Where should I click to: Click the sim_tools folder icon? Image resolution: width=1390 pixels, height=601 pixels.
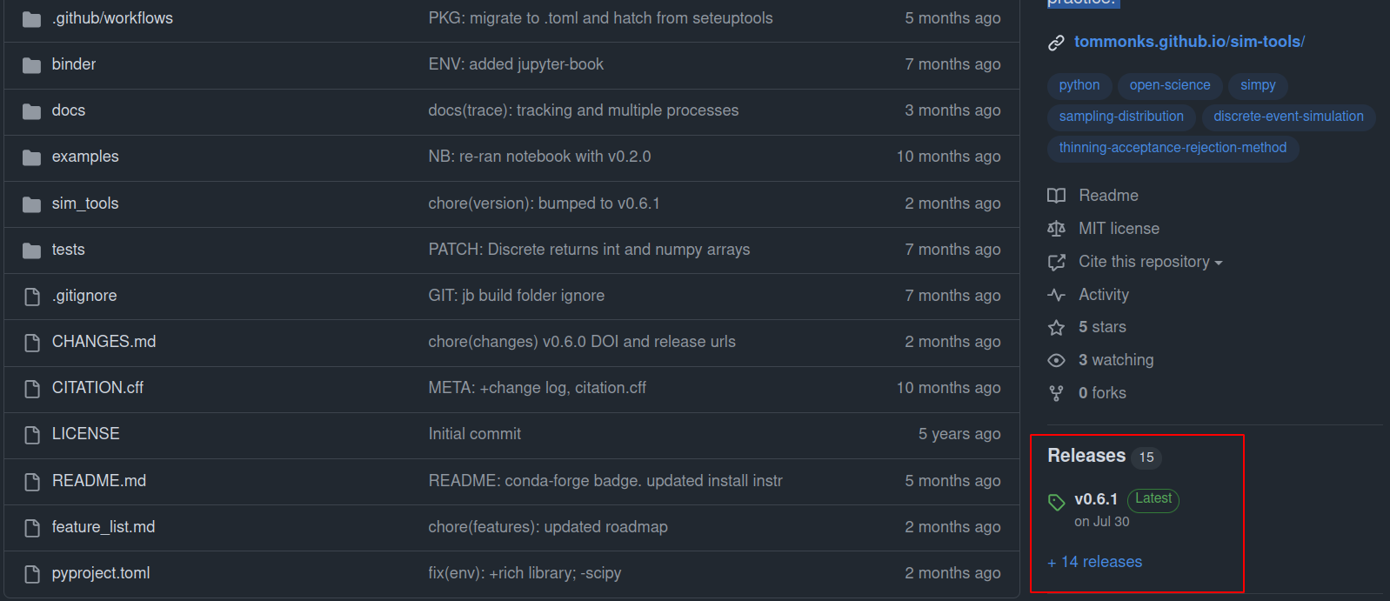(32, 204)
